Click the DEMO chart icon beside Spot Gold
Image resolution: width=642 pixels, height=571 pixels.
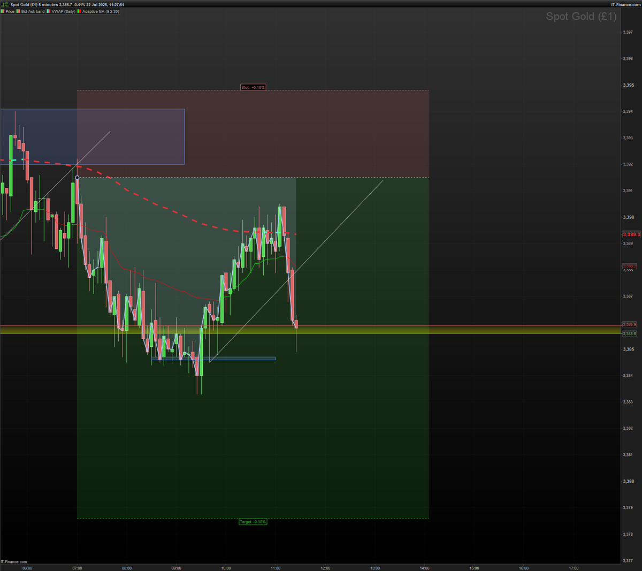click(x=5, y=4)
